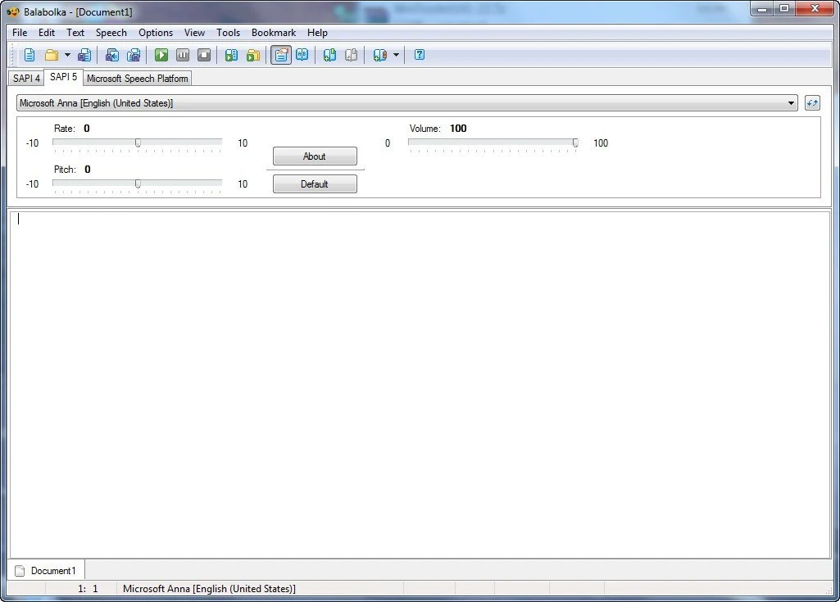Open the View menu
Screen dimensions: 840x602
pyautogui.click(x=194, y=33)
